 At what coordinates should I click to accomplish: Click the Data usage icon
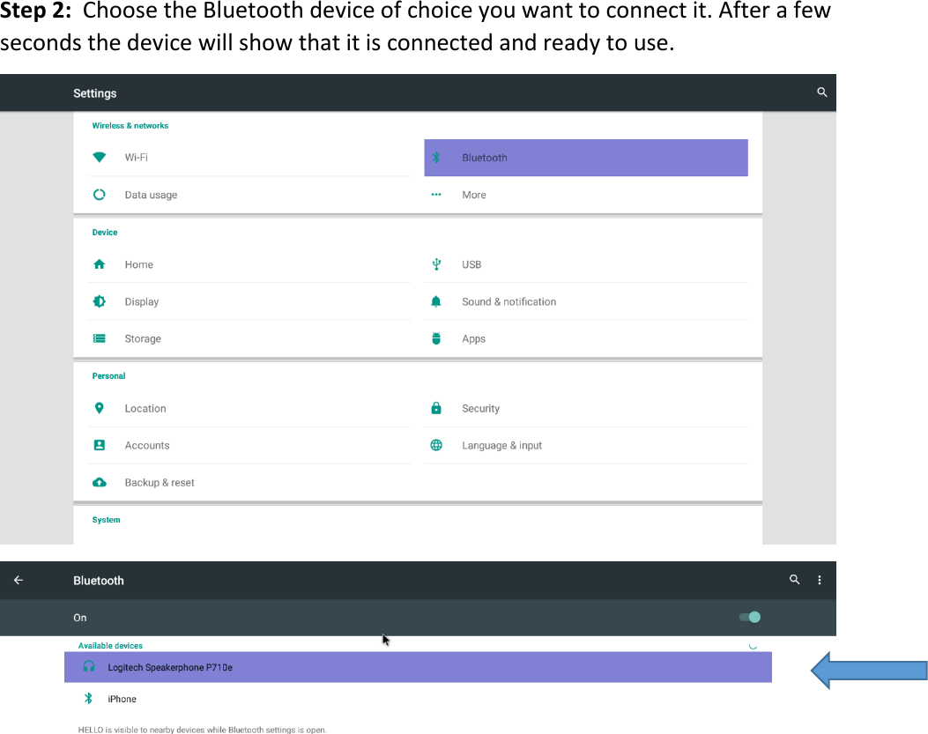click(x=99, y=194)
